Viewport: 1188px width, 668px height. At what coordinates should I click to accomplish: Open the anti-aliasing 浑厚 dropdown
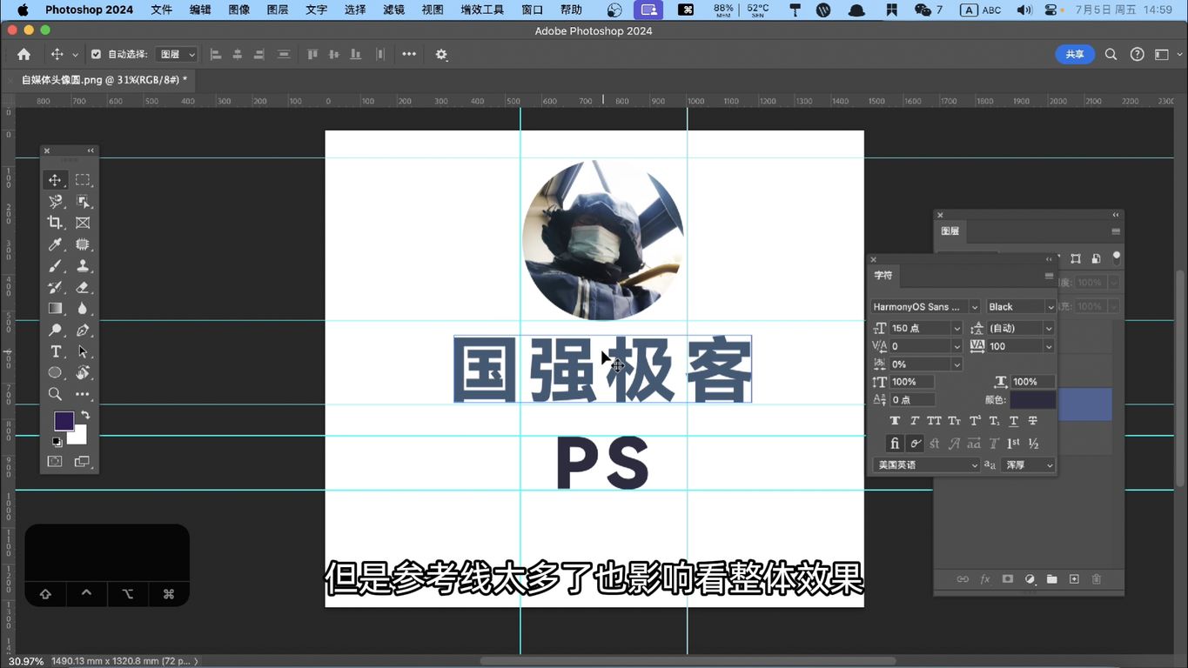(1028, 465)
